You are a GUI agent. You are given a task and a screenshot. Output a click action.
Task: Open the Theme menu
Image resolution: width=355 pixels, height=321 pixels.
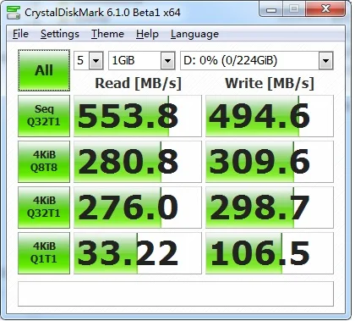click(x=107, y=34)
